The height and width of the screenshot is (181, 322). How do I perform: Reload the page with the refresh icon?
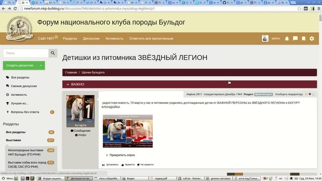click(15, 9)
